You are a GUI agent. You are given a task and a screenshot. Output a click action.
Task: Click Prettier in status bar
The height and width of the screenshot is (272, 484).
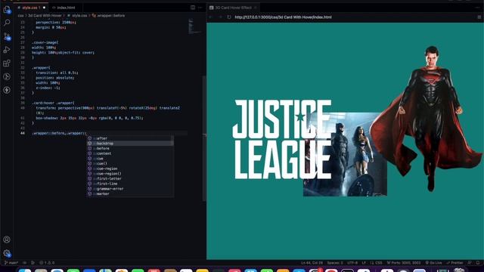click(455, 263)
